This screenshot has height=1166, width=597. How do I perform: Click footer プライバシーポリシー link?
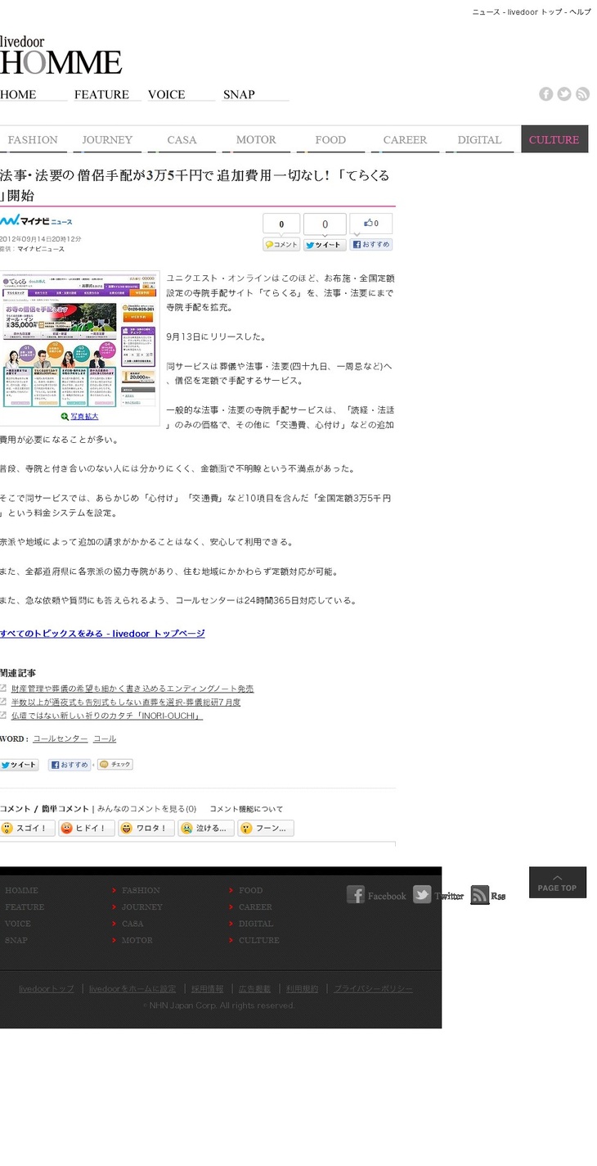point(373,989)
